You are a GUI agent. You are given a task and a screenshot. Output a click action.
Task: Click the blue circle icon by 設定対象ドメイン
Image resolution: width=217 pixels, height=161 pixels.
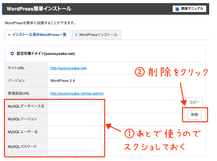12,53
